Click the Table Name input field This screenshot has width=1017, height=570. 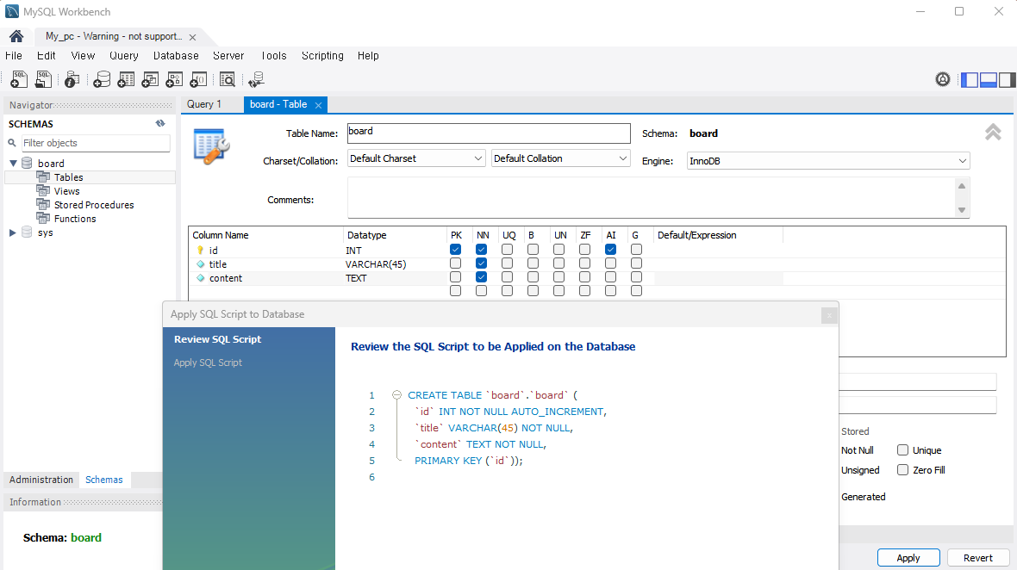pyautogui.click(x=489, y=133)
